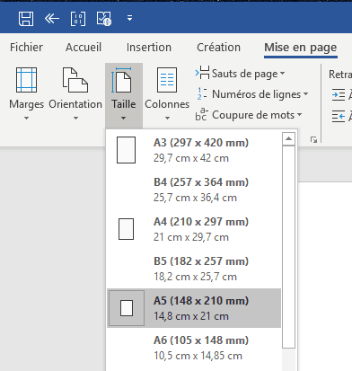Click the text "25,7 cm x 36,4 cm"
352x371 pixels.
195,198
